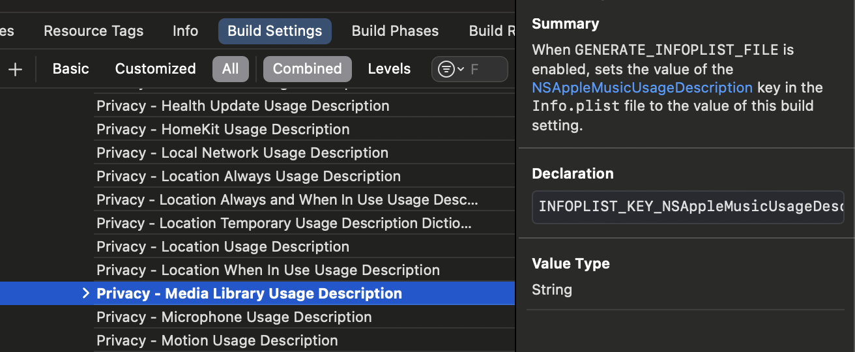
Task: Open the filter options icon in search field
Action: point(450,69)
